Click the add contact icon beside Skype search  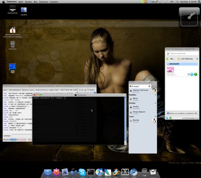(x=168, y=53)
